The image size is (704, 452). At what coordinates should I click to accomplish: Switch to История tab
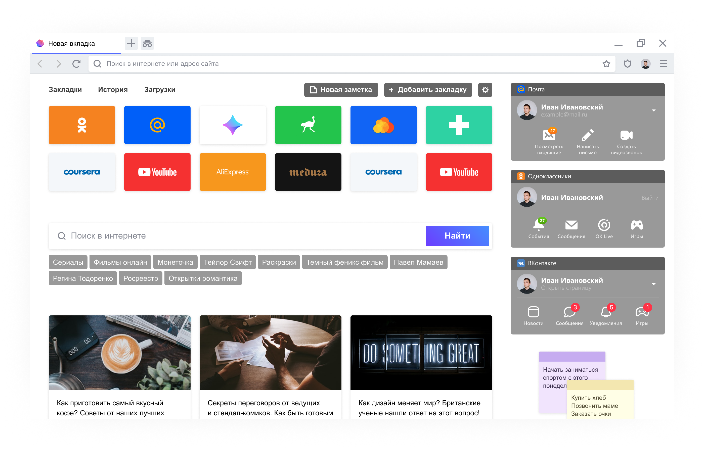113,90
